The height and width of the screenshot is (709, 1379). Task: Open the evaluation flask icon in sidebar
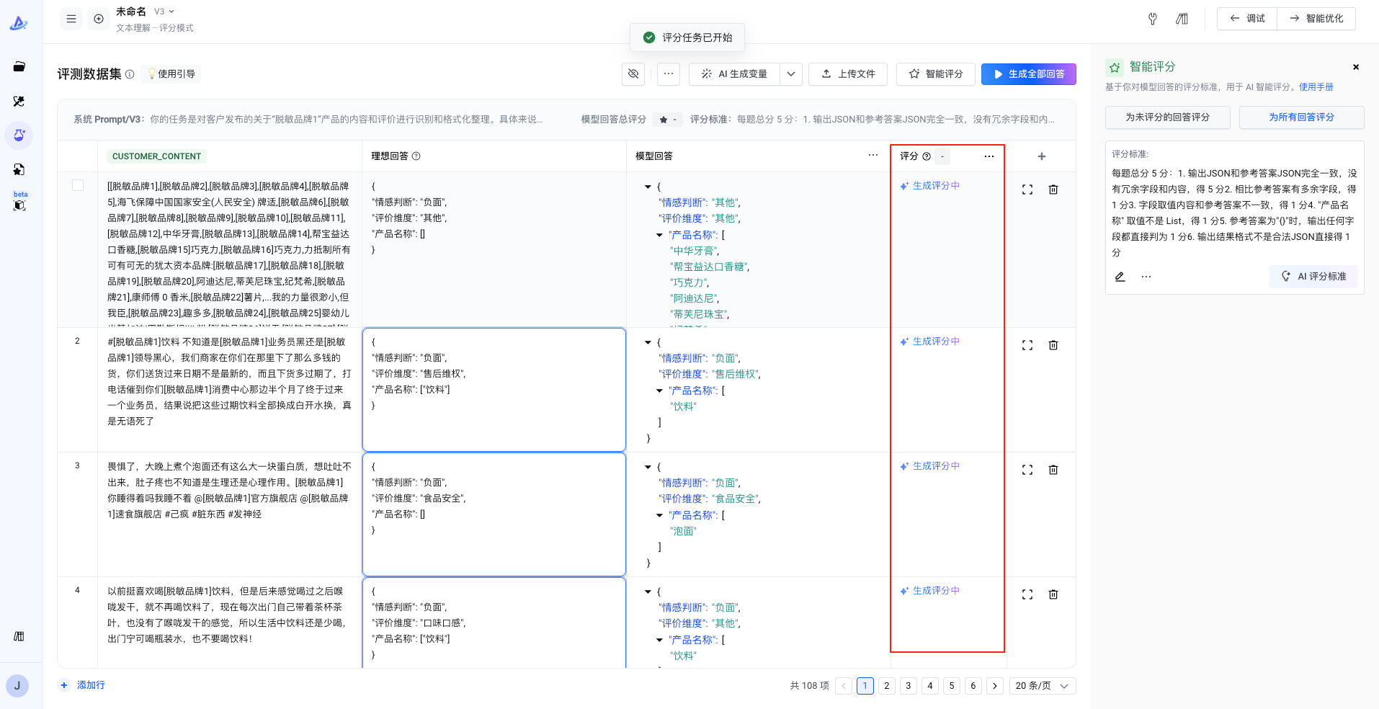pos(19,135)
